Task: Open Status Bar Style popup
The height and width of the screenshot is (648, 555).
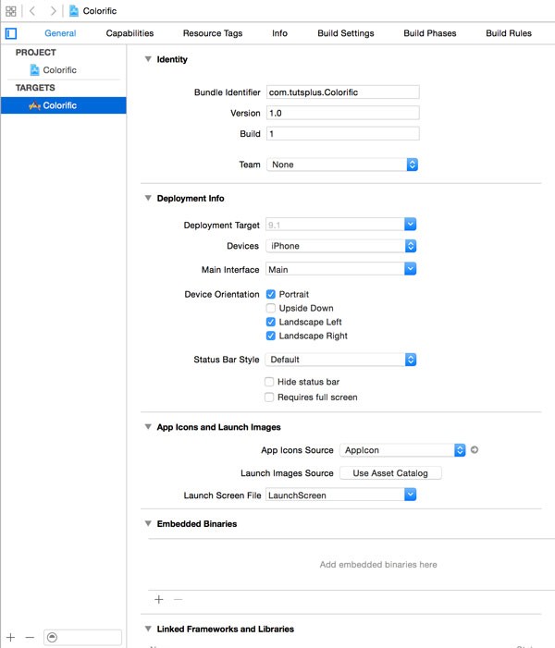Action: (341, 360)
